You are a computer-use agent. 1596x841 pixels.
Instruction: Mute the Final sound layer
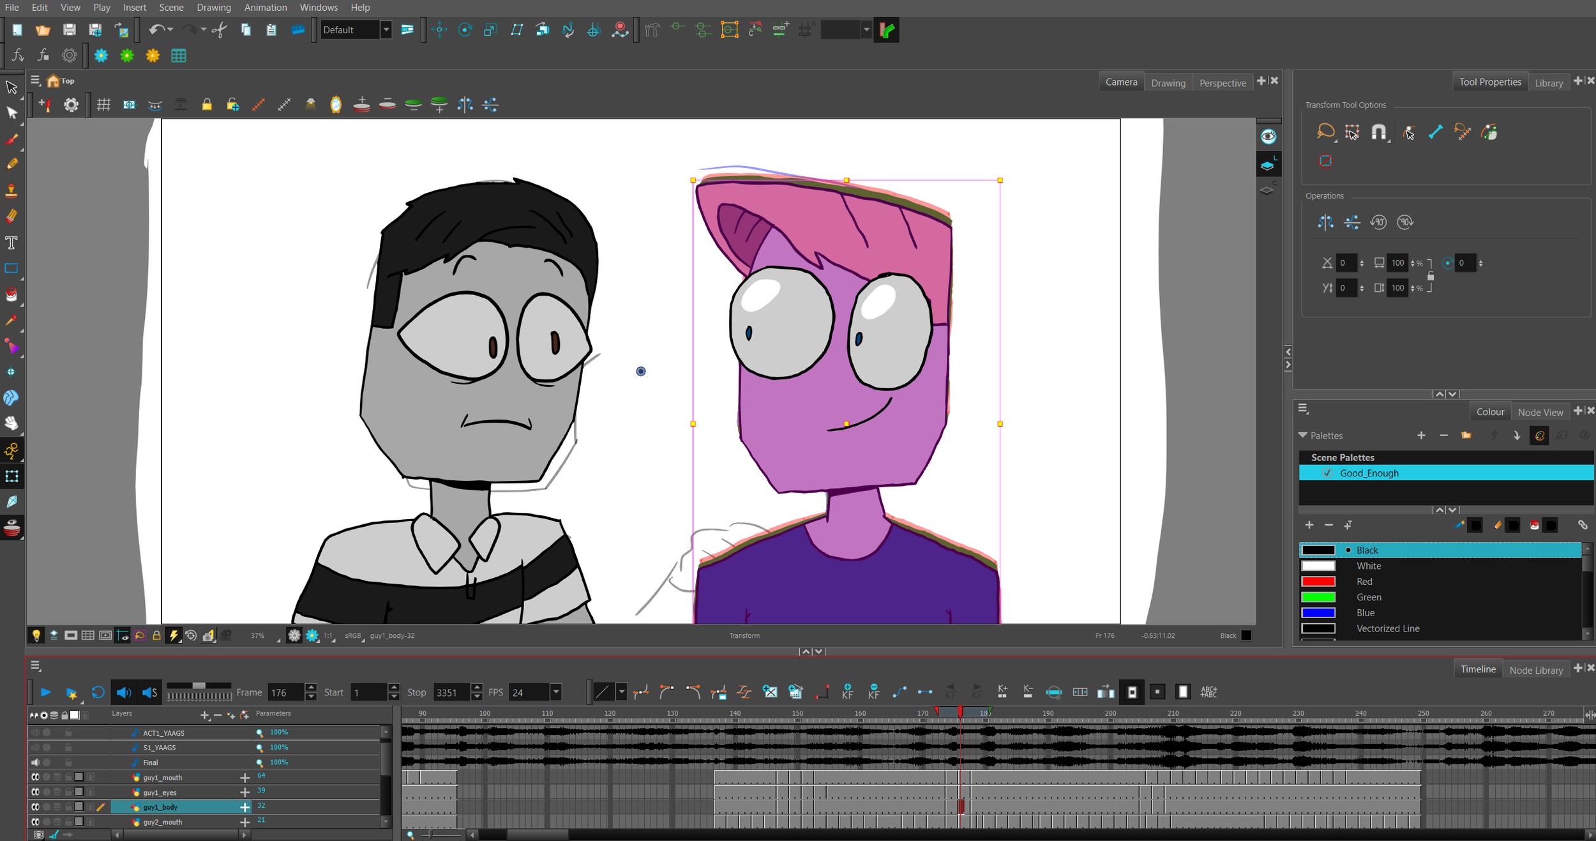point(35,762)
